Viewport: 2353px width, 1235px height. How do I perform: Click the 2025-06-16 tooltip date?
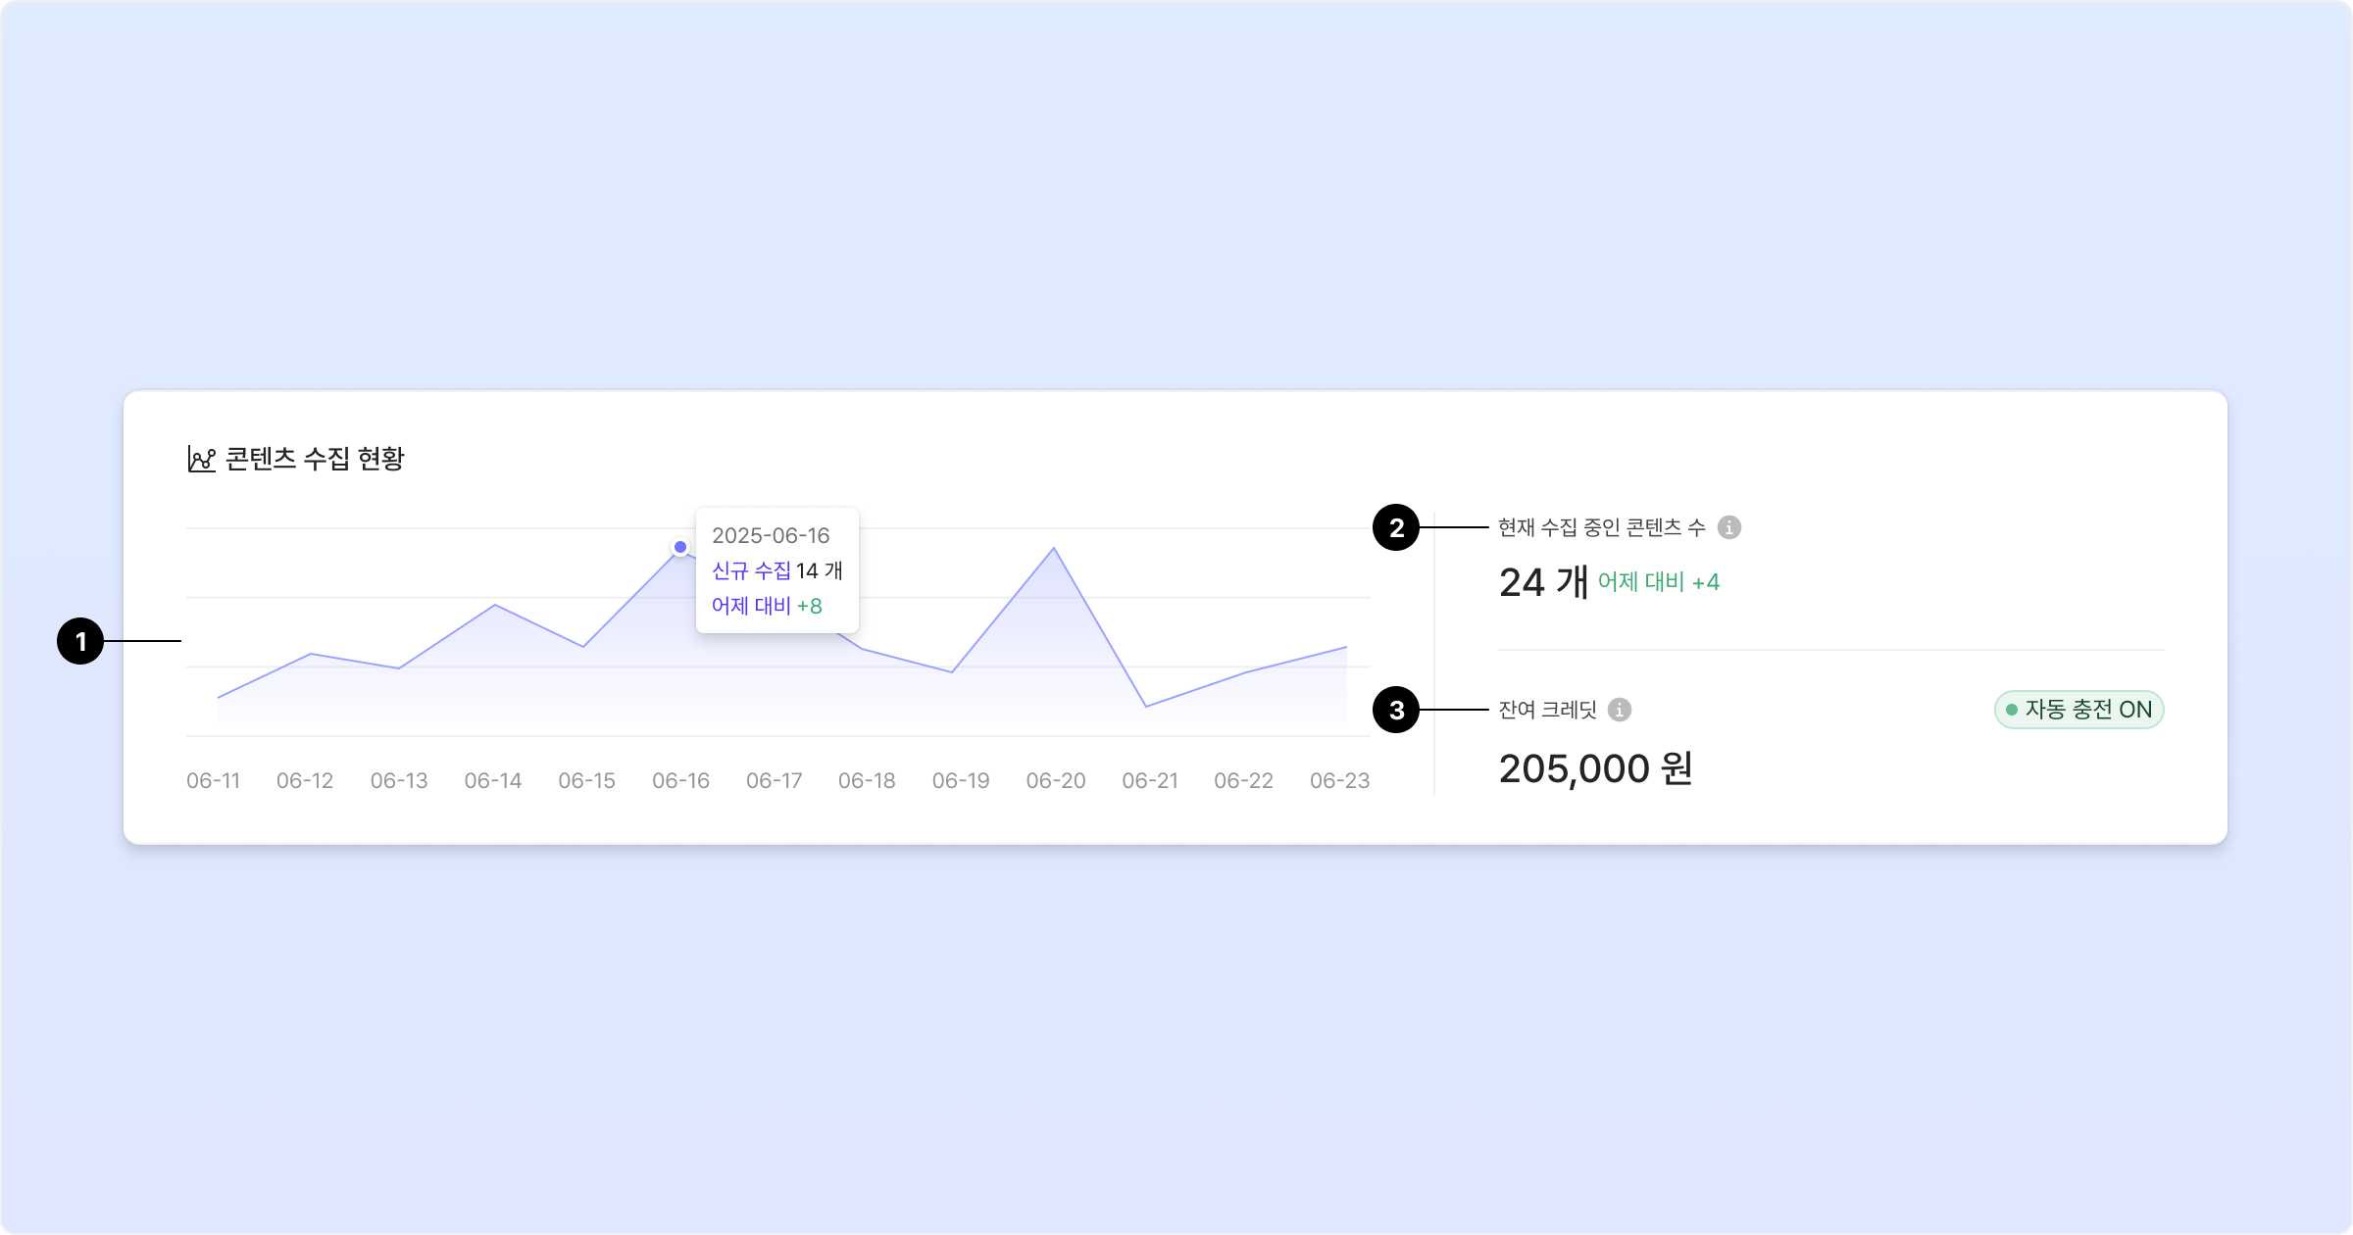click(771, 535)
